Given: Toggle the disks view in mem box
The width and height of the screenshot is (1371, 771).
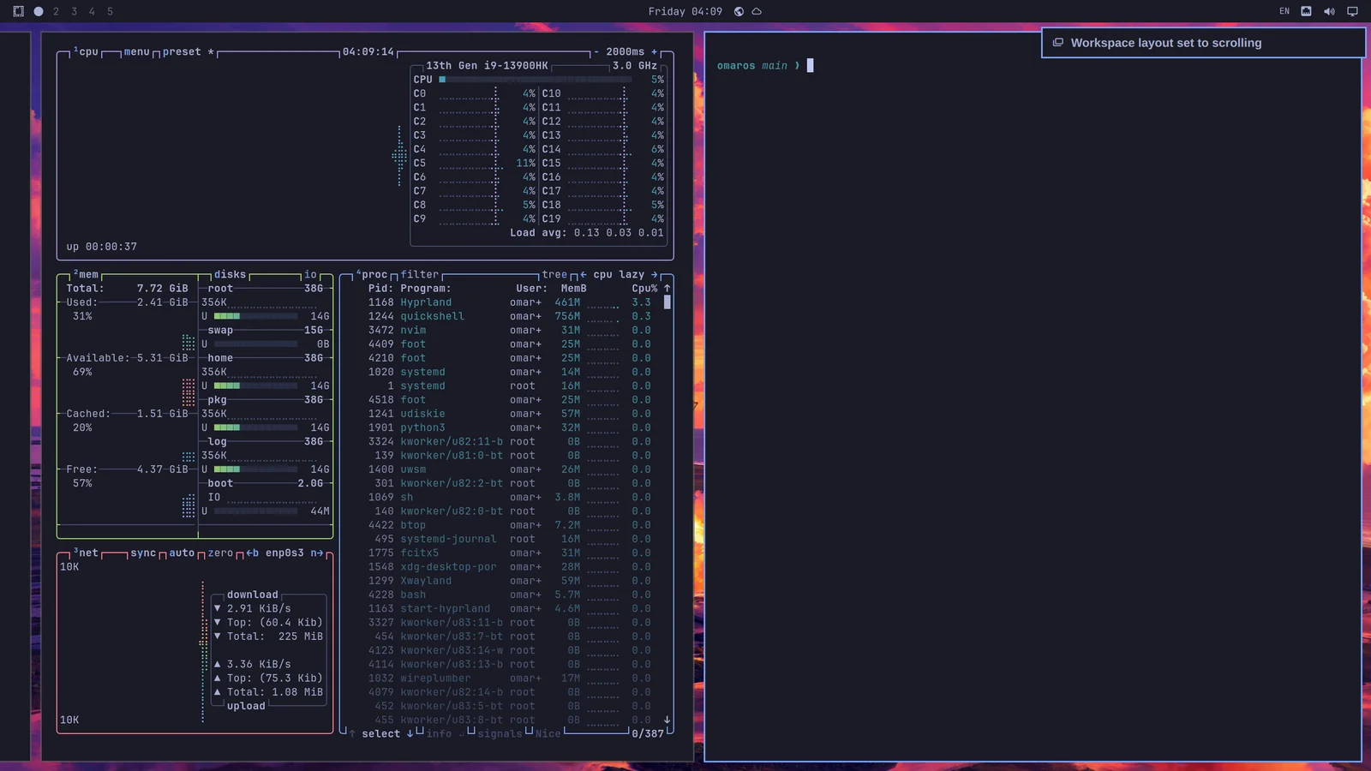Looking at the screenshot, I should [x=230, y=274].
